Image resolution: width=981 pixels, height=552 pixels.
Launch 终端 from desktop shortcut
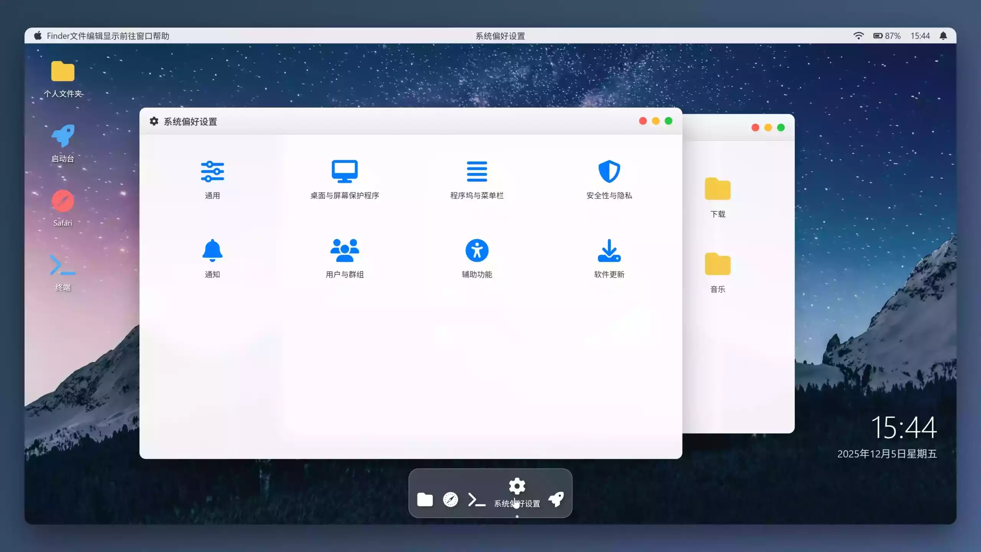[x=62, y=265]
